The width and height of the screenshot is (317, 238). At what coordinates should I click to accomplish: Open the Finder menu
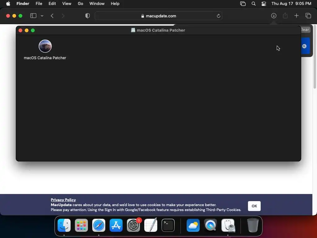(x=23, y=4)
